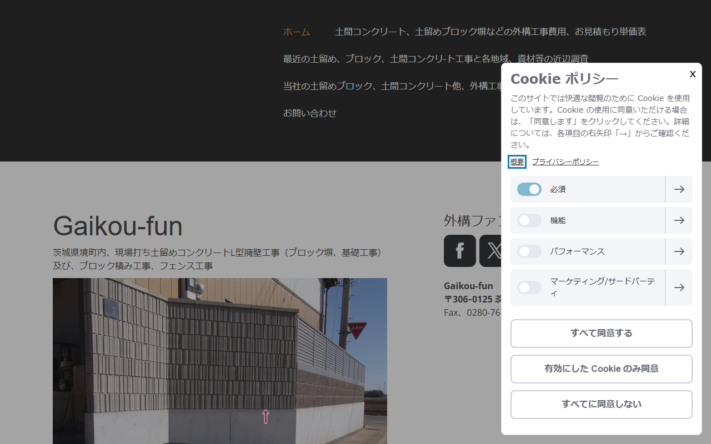Screen dimensions: 711x444
Task: Click the Gaikou-fun heading
Action: (x=118, y=226)
